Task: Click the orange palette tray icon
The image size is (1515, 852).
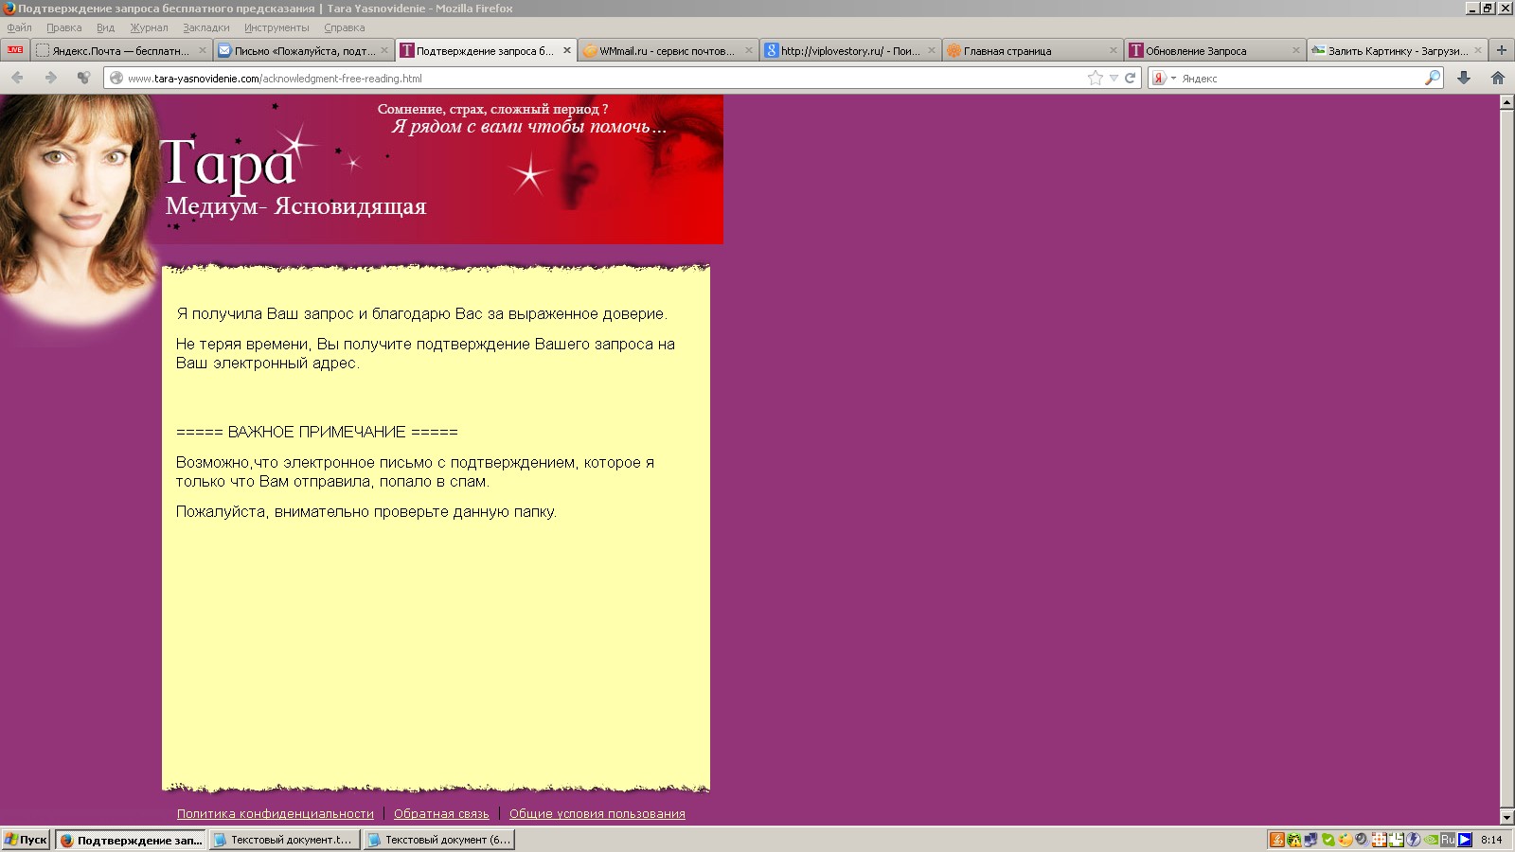Action: coord(1346,840)
